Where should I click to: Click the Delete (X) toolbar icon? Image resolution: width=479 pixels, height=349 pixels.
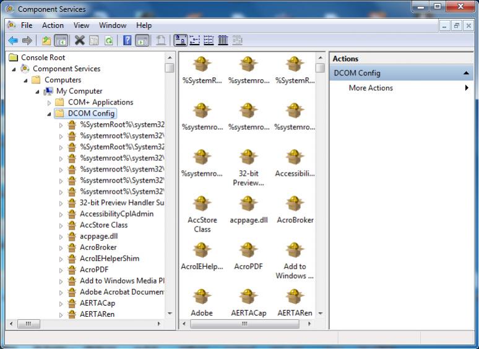[x=79, y=40]
